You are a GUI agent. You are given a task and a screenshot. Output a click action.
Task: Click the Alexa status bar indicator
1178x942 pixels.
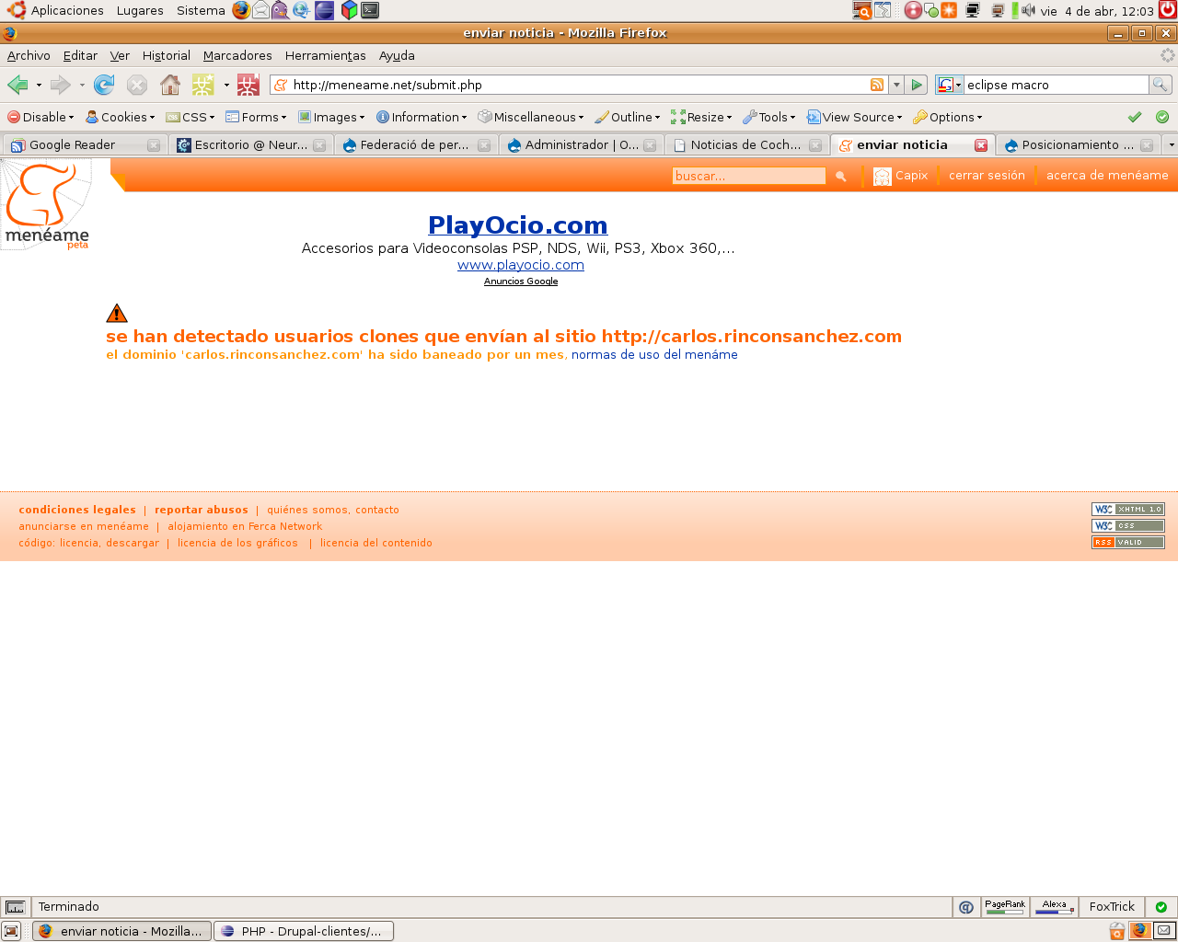click(1054, 907)
